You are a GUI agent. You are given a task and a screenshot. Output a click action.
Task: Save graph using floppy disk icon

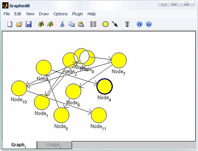[29, 24]
